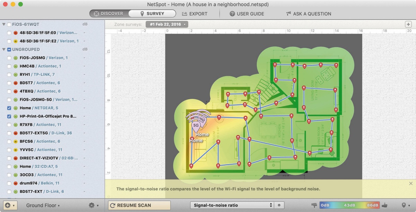The height and width of the screenshot is (212, 416).
Task: Click the signal icon beside HMC4B / Actiontec
Action: (x=16, y=66)
